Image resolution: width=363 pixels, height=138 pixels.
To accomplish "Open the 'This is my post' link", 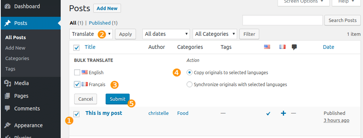I will (104, 113).
